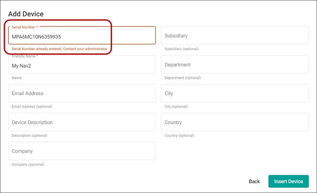The image size is (317, 193).
Task: Click into the Device Description field
Action: point(82,122)
